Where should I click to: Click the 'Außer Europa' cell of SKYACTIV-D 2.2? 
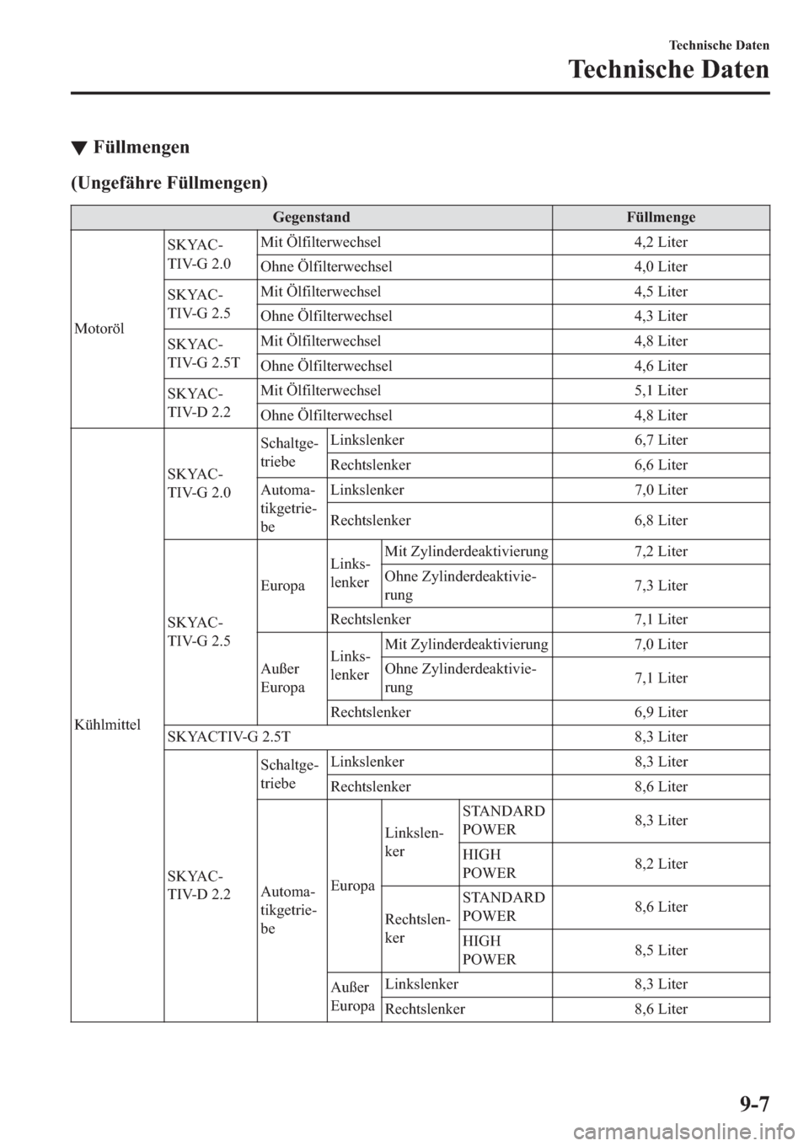[x=353, y=997]
